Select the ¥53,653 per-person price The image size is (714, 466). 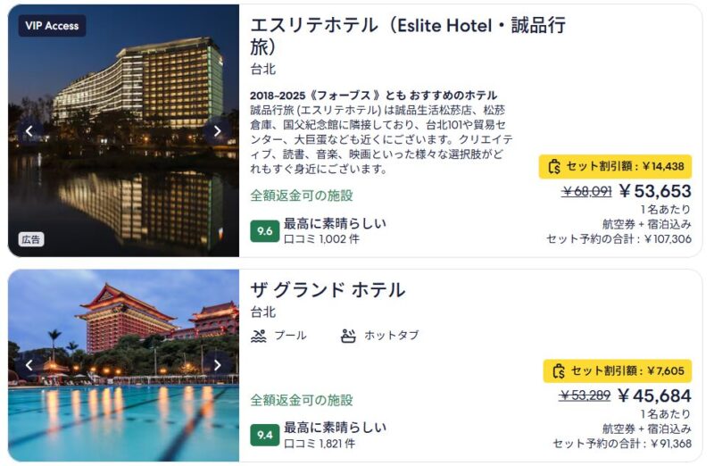(x=654, y=191)
